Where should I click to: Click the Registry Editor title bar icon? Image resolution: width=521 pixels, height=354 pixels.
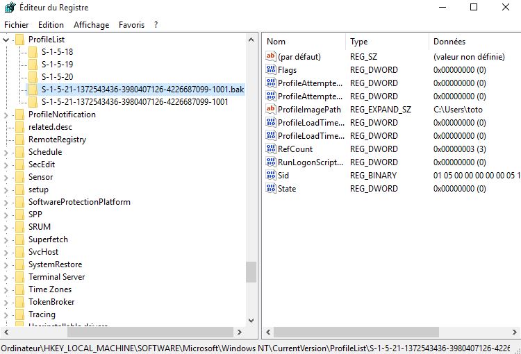(10, 8)
